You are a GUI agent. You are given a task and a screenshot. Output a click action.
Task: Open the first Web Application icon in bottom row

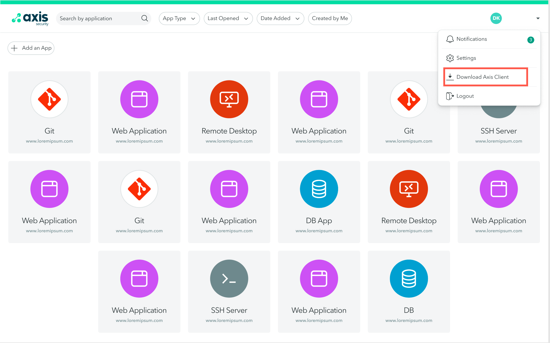point(139,279)
